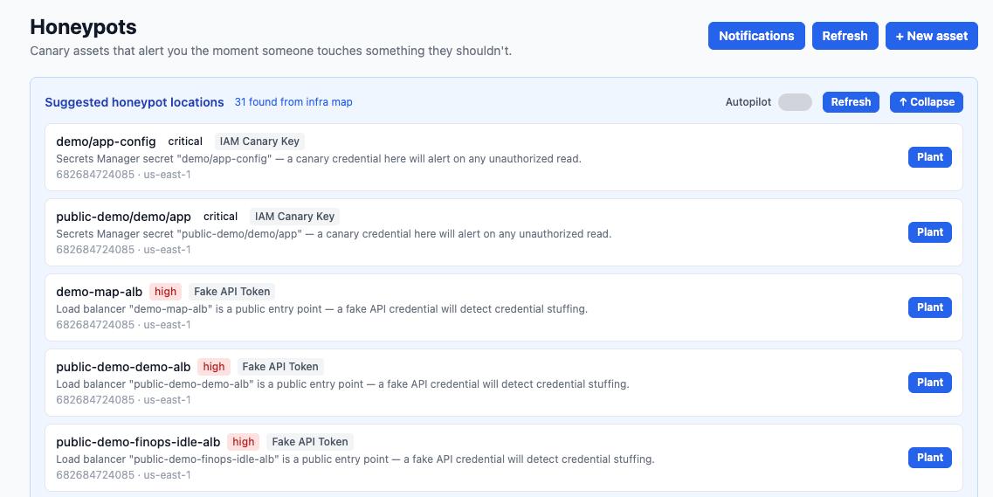The height and width of the screenshot is (497, 993).
Task: Click the Autopilot label
Action: point(748,102)
